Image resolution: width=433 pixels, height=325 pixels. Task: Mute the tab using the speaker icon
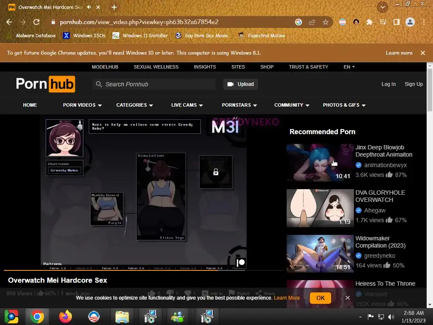coord(89,7)
